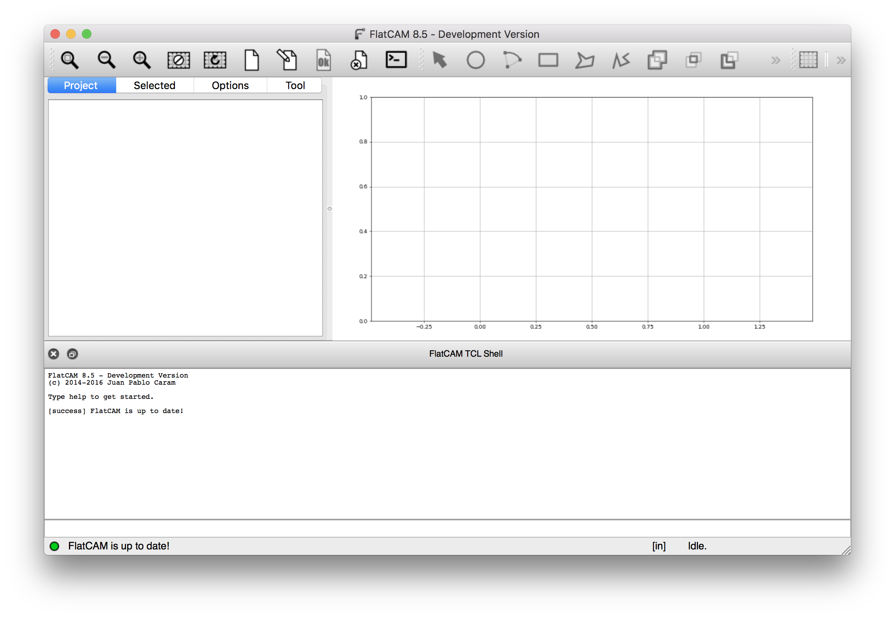This screenshot has height=618, width=895.
Task: Click the green maximize window button
Action: pyautogui.click(x=87, y=34)
